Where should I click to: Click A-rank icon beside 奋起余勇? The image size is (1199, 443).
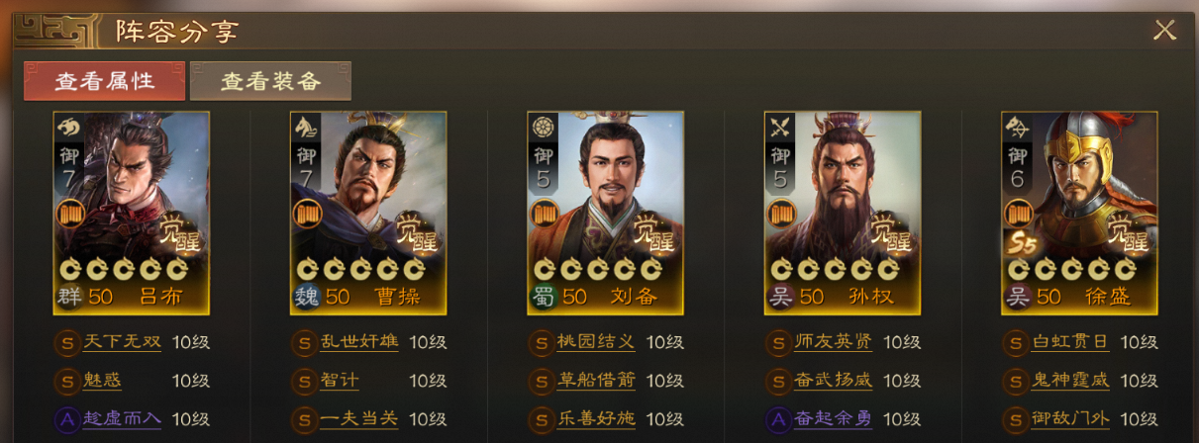click(x=778, y=419)
